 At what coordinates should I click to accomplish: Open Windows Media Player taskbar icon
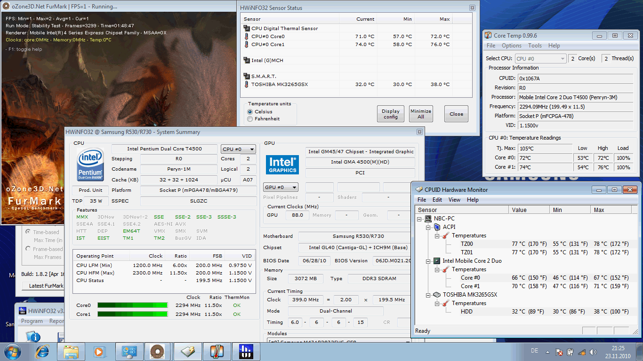coord(99,351)
